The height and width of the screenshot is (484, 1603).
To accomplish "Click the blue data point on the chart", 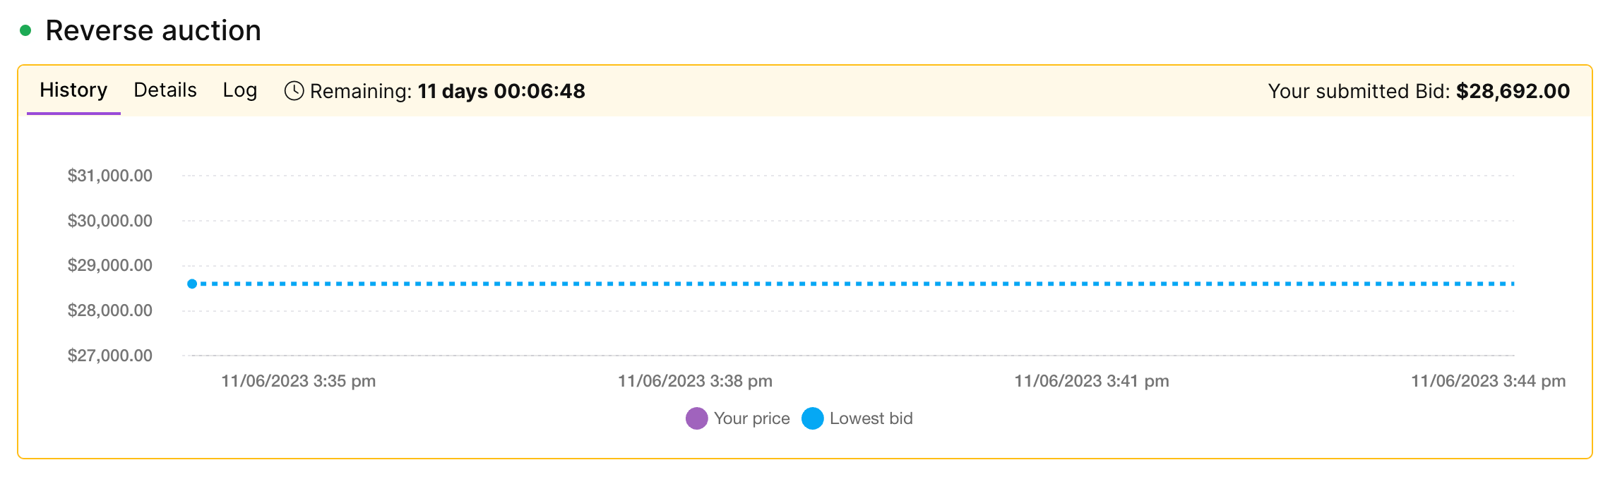I will pos(192,284).
